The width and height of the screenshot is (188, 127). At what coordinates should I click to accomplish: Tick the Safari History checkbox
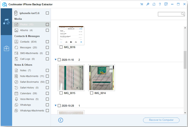[47, 88]
